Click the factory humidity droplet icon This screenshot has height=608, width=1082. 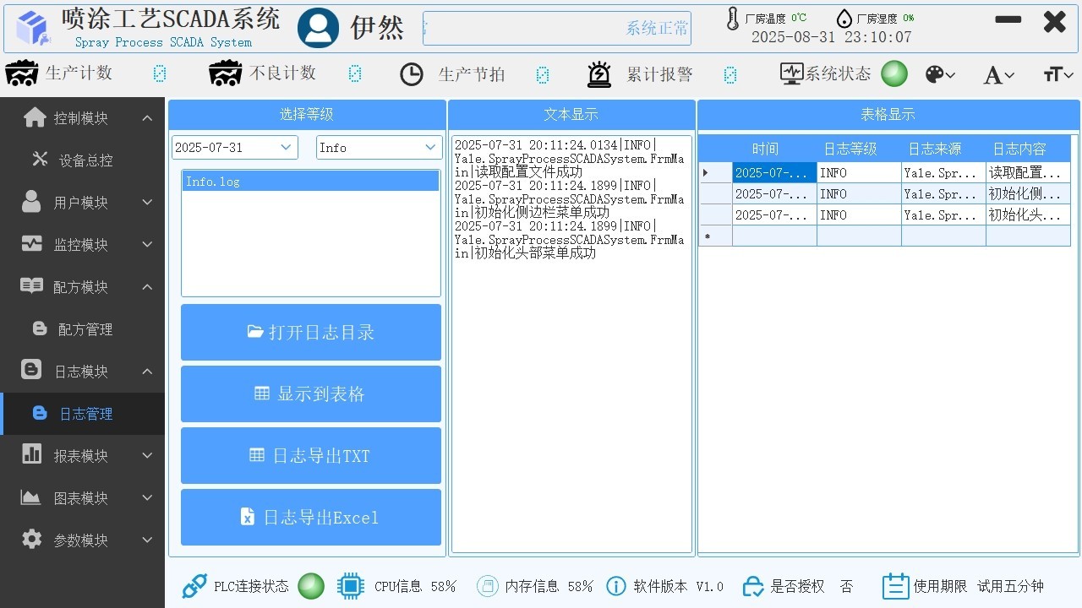pos(844,19)
